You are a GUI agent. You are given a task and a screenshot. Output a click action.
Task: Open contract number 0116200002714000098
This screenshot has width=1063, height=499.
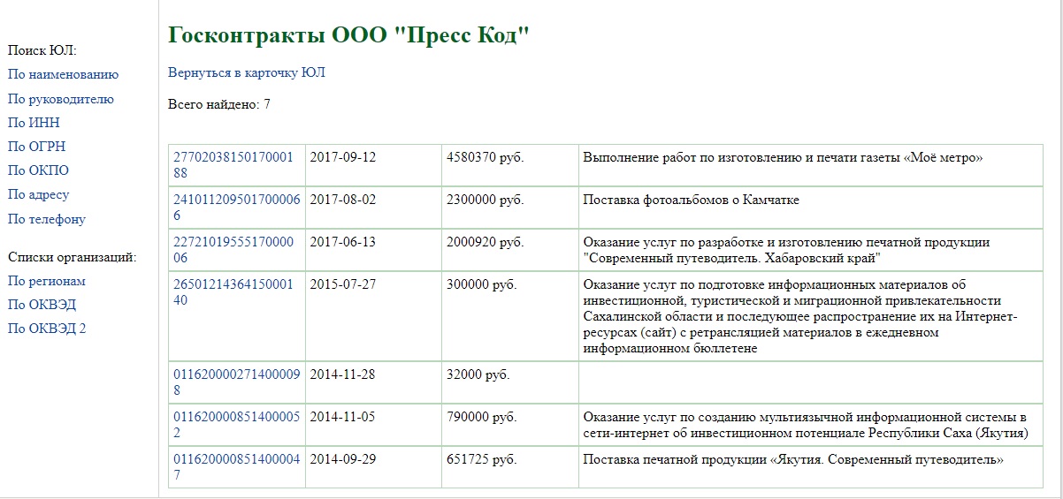click(235, 374)
